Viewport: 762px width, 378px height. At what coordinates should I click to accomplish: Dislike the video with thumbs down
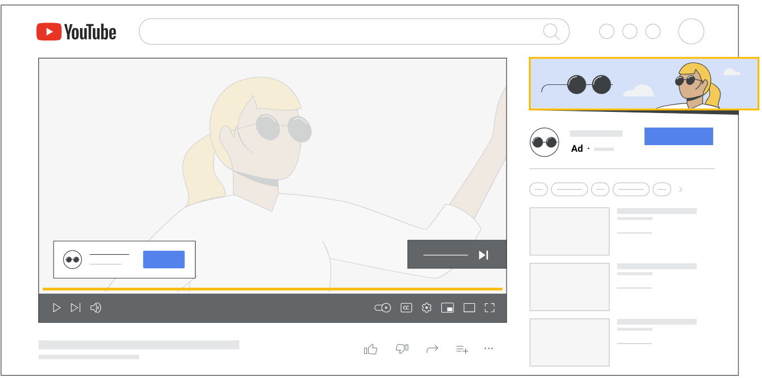[402, 349]
